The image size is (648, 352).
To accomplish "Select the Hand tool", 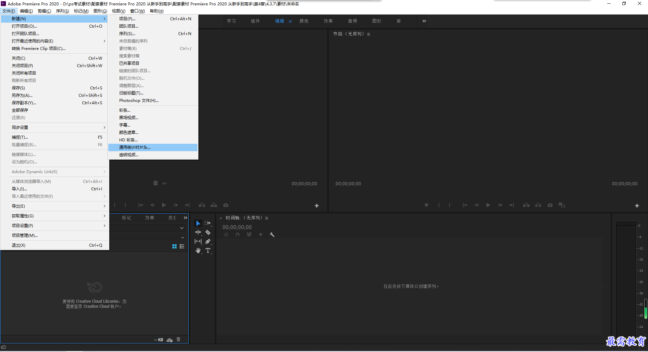I will coord(198,251).
